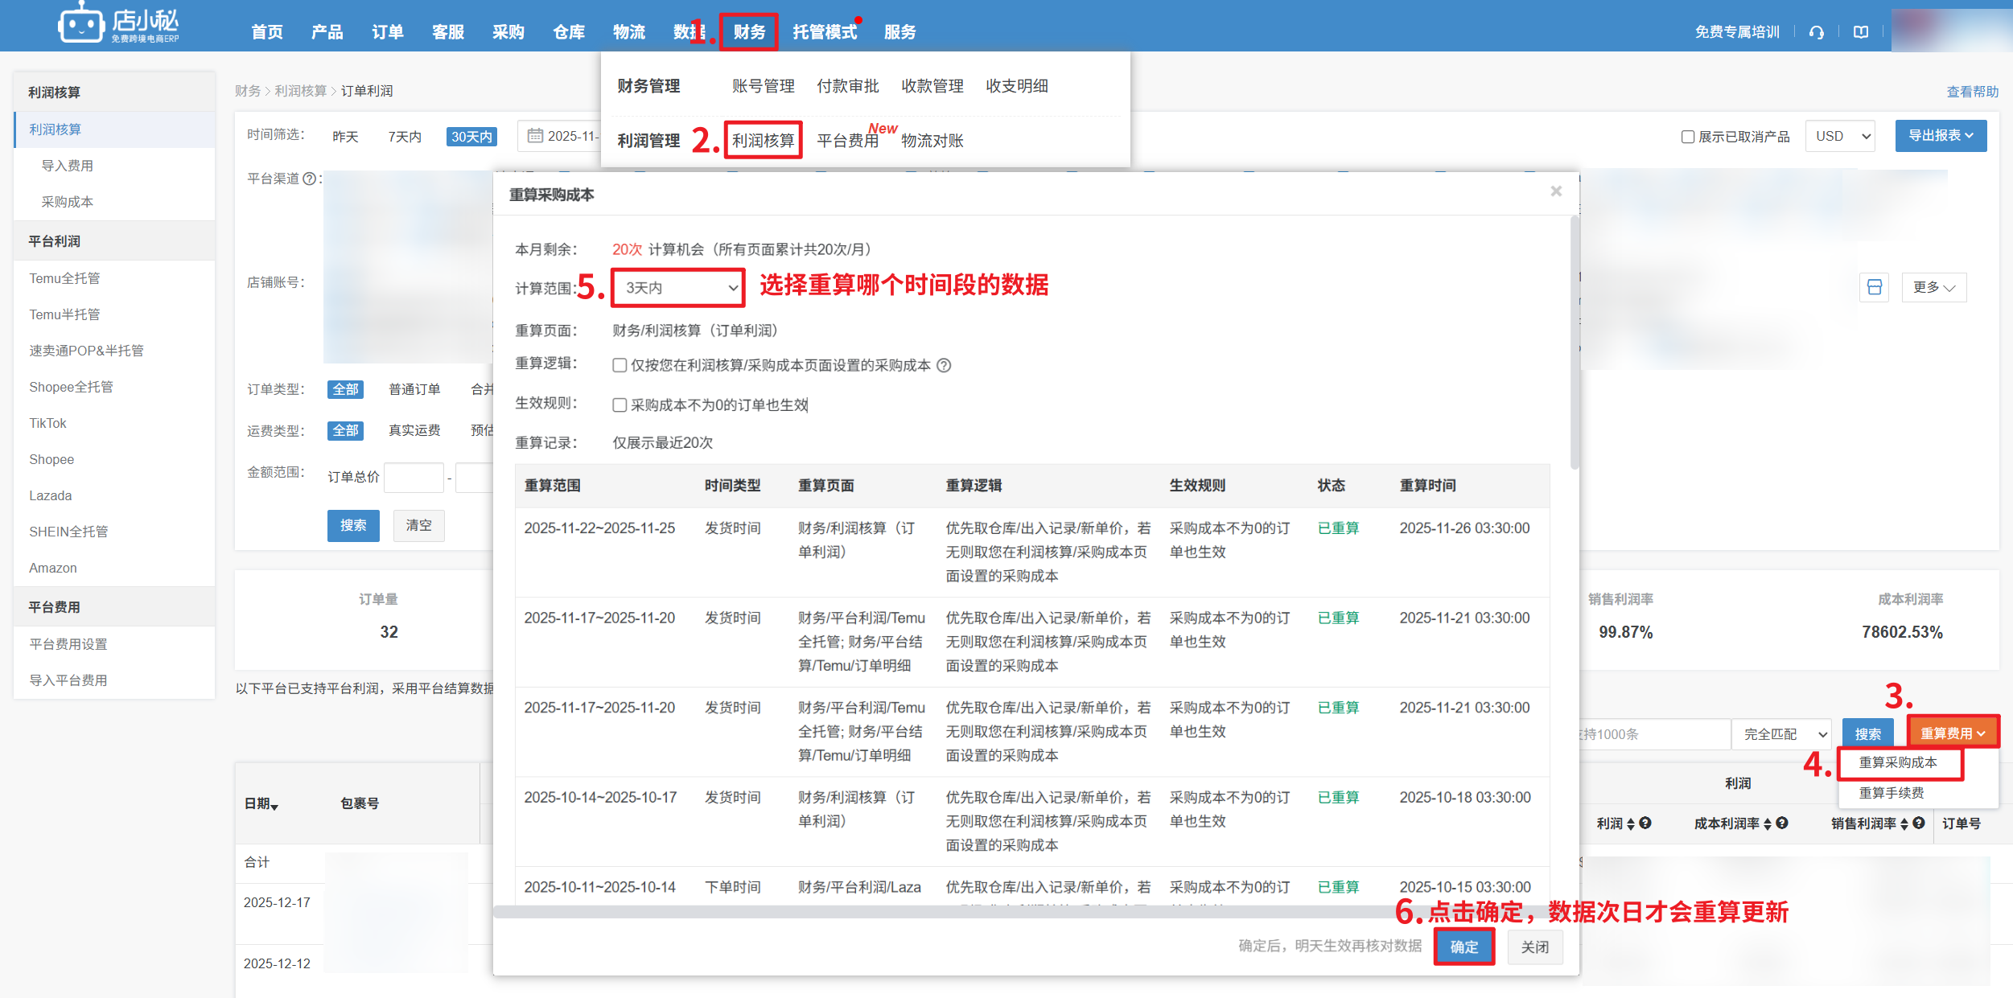Open the 财务 top menu
The height and width of the screenshot is (998, 2013).
click(748, 32)
